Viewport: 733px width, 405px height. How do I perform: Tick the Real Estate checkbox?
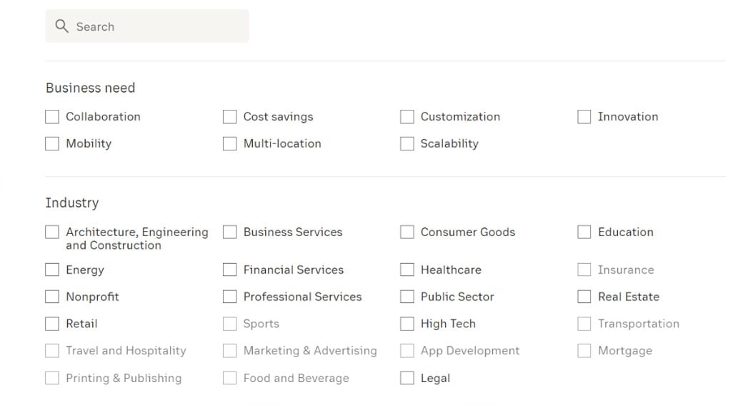[584, 297]
